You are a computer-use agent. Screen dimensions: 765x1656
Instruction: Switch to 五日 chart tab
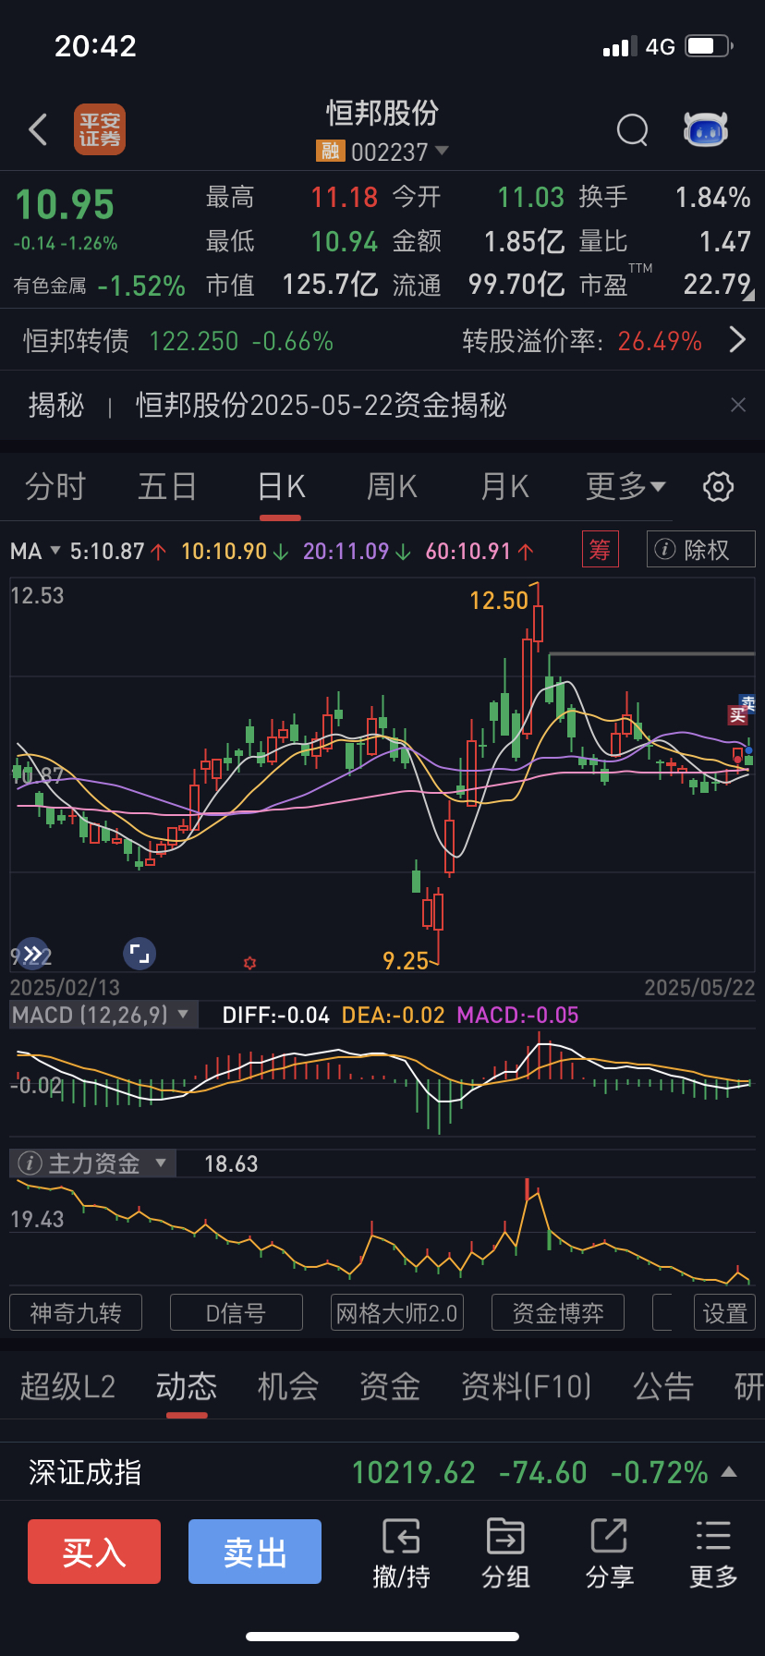click(x=167, y=486)
